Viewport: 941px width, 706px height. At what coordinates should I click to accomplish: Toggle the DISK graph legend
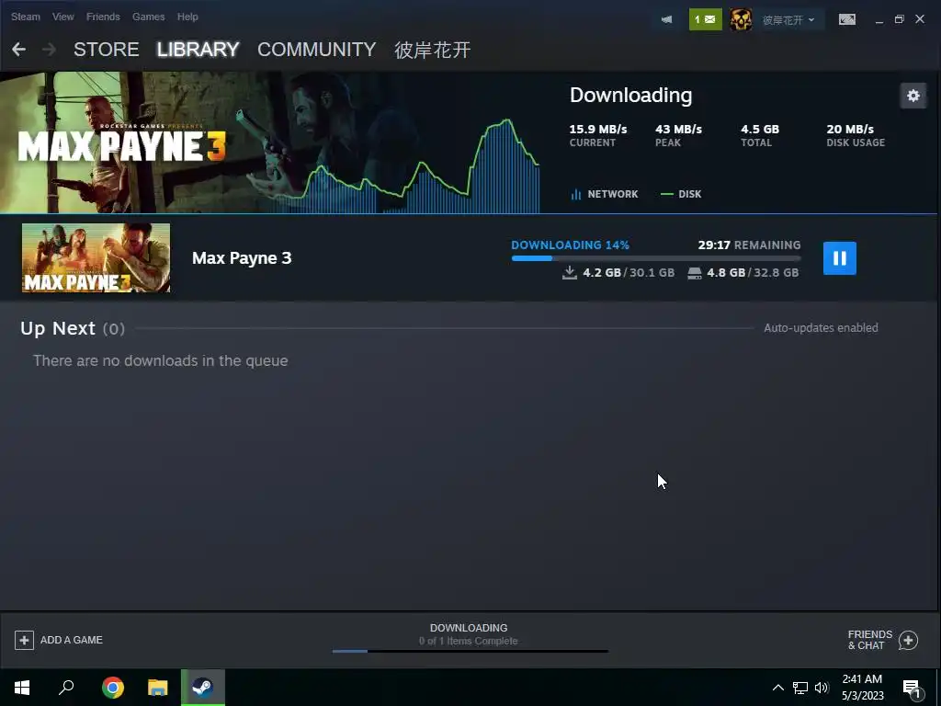(x=681, y=194)
